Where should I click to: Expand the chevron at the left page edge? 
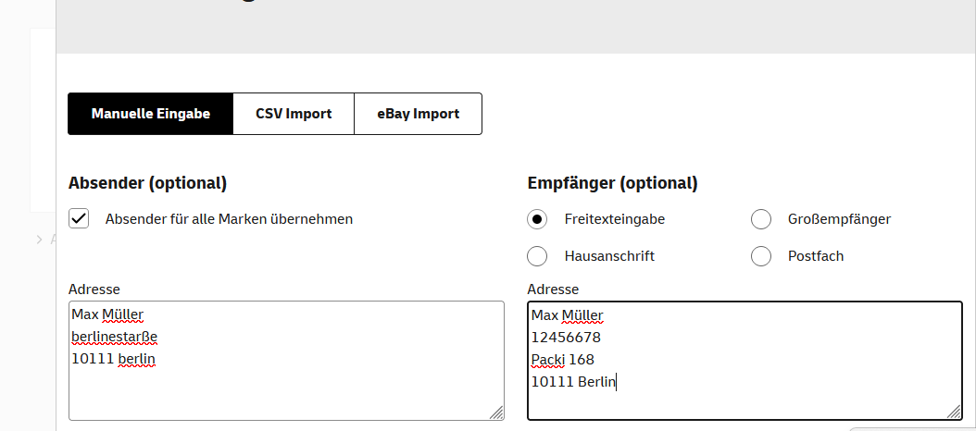[x=40, y=240]
